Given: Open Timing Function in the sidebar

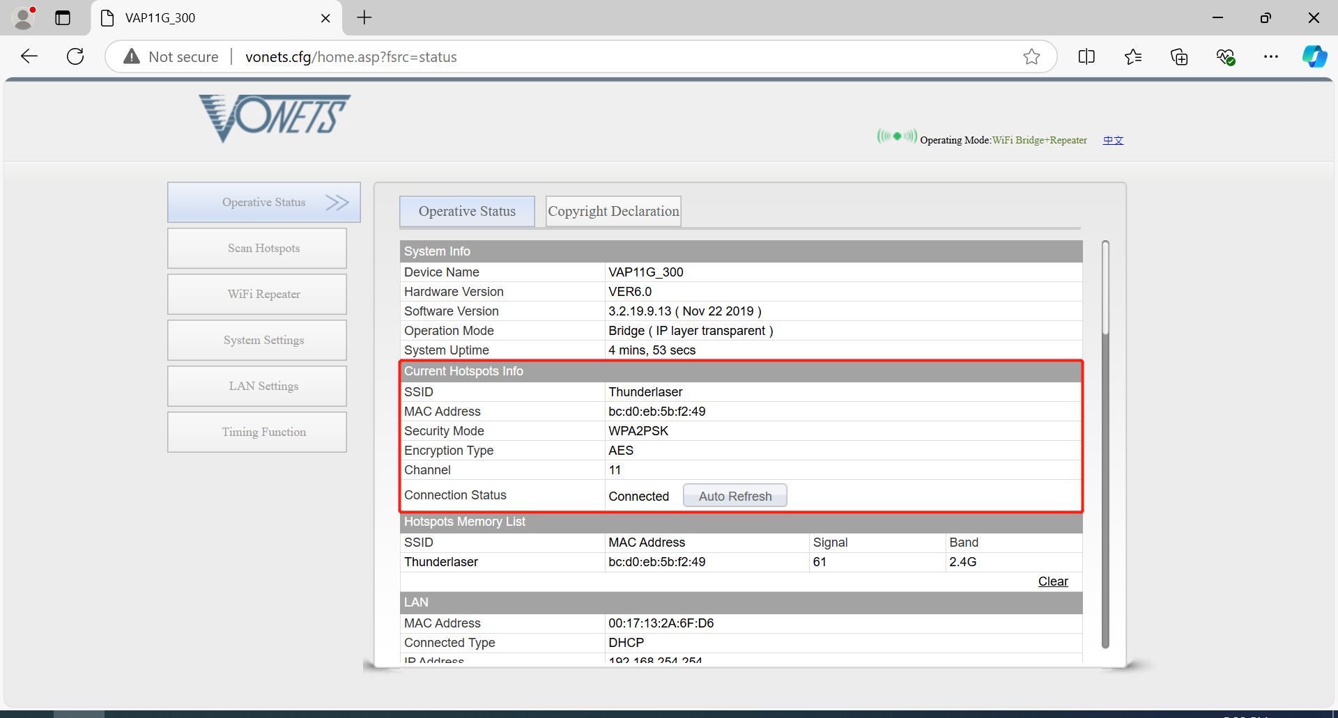Looking at the screenshot, I should pos(257,432).
